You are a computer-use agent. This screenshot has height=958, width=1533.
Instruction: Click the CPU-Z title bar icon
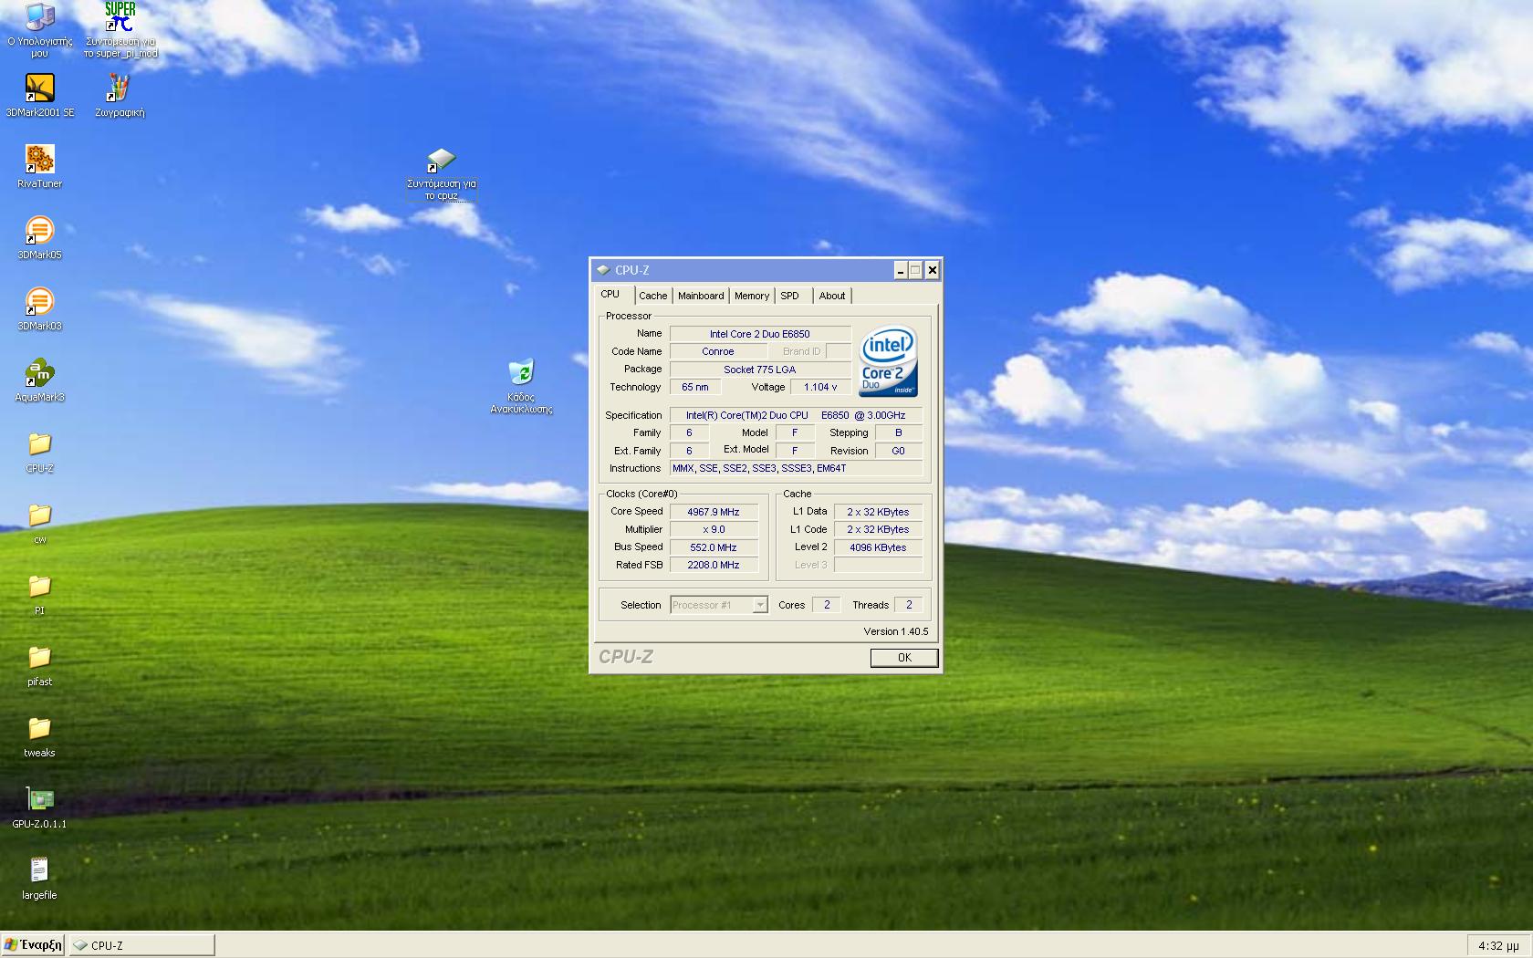click(603, 270)
